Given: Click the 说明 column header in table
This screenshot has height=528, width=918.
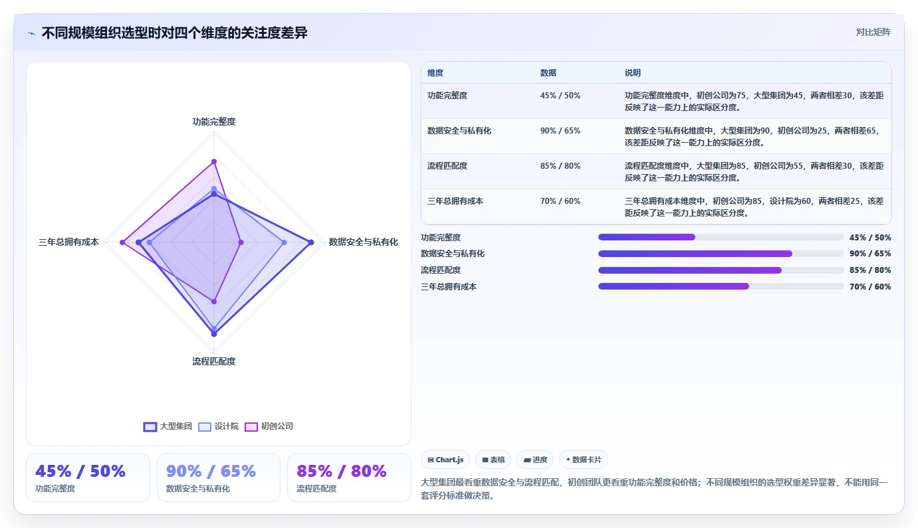Looking at the screenshot, I should click(x=633, y=73).
